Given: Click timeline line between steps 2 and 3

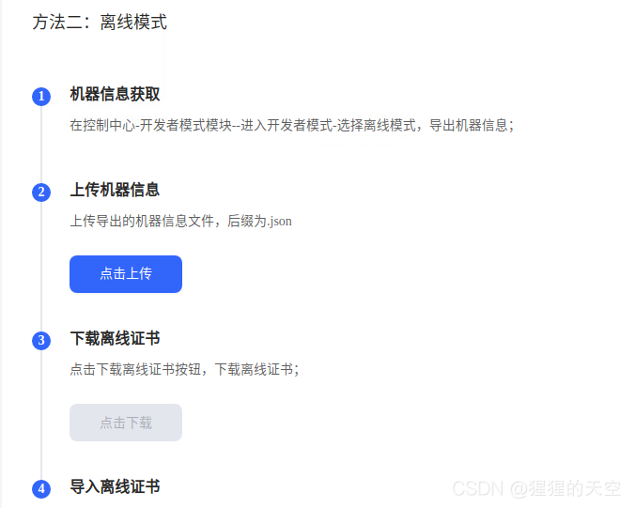Looking at the screenshot, I should click(41, 267).
